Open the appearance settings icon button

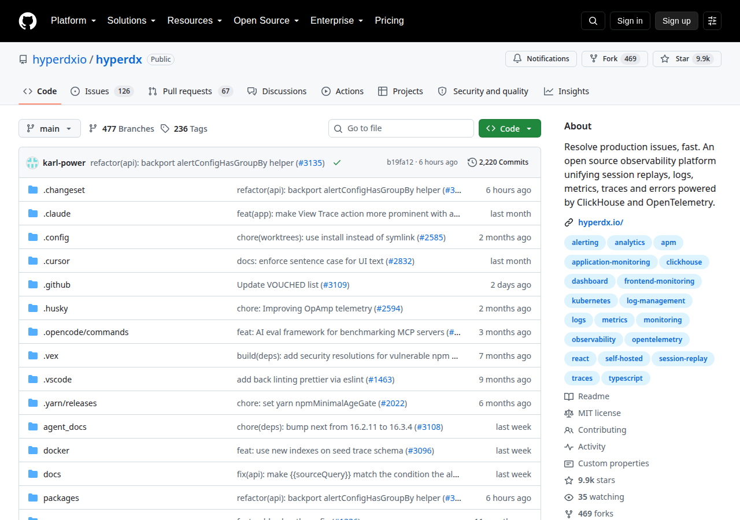coord(712,21)
